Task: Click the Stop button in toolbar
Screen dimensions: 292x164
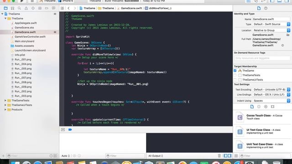Action: tap(32, 1)
